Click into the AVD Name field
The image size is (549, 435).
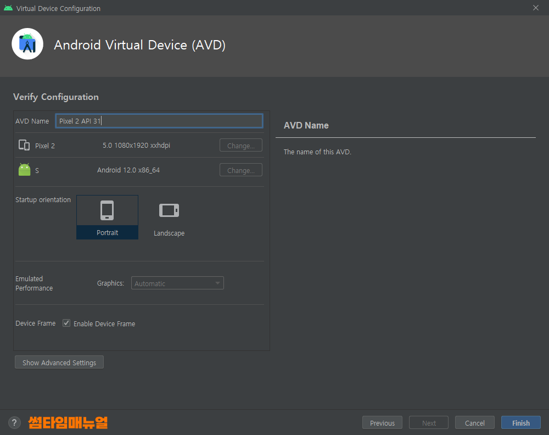[159, 121]
